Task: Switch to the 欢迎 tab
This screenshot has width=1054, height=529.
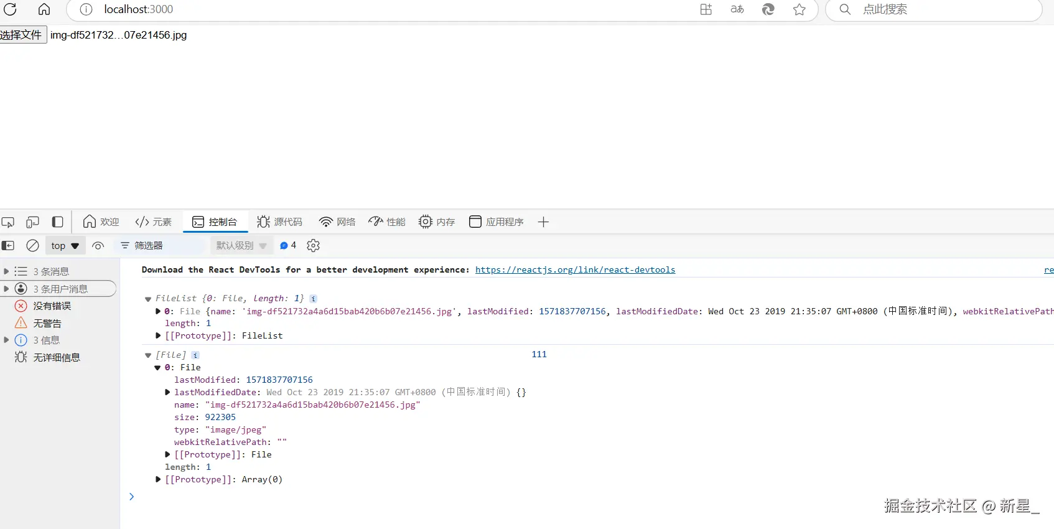Action: click(101, 222)
